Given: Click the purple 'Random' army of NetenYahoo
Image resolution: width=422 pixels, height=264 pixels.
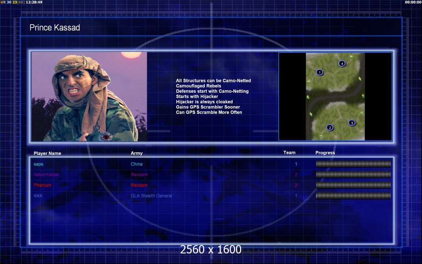Looking at the screenshot, I should (x=139, y=175).
